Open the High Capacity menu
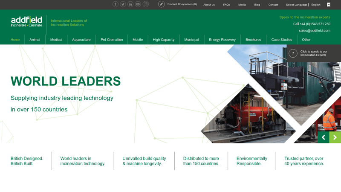The width and height of the screenshot is (341, 192). tap(164, 40)
